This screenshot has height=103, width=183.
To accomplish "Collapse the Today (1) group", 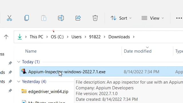I will tap(19, 62).
